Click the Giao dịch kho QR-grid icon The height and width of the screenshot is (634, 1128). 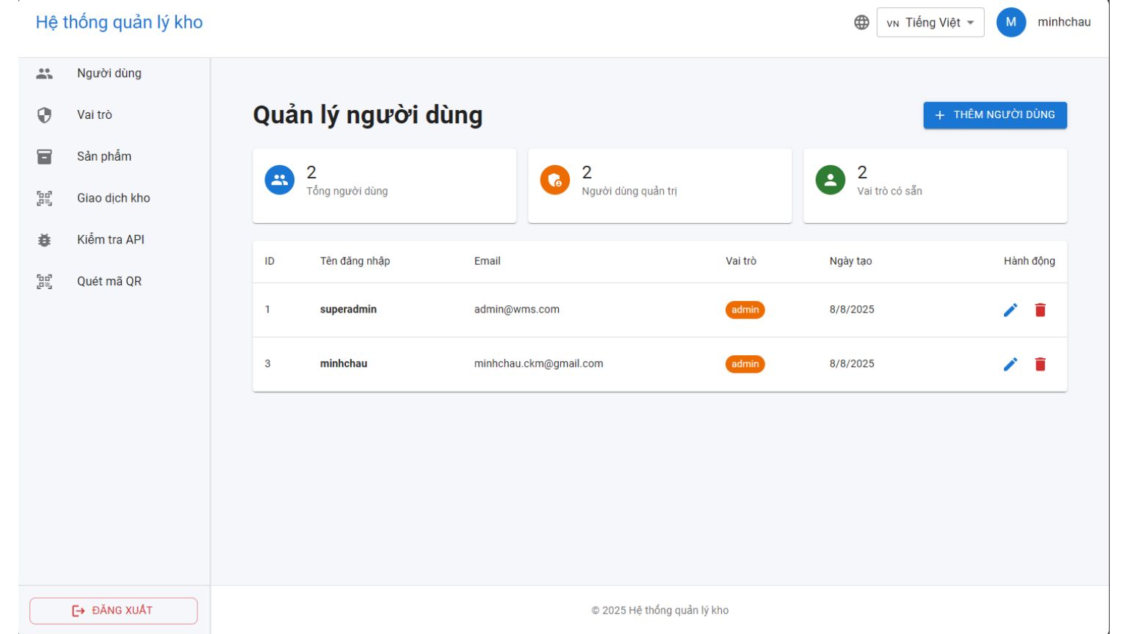[44, 197]
